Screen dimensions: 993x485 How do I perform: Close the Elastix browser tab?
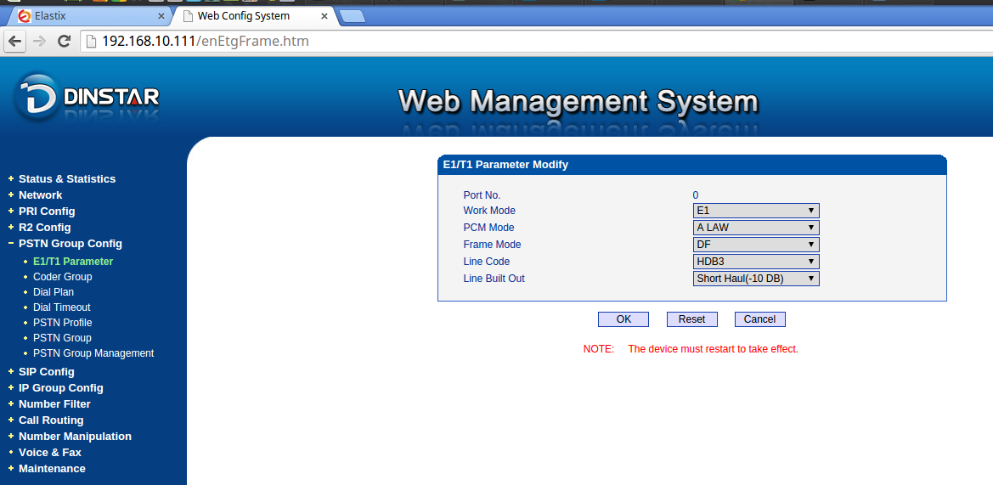click(161, 16)
